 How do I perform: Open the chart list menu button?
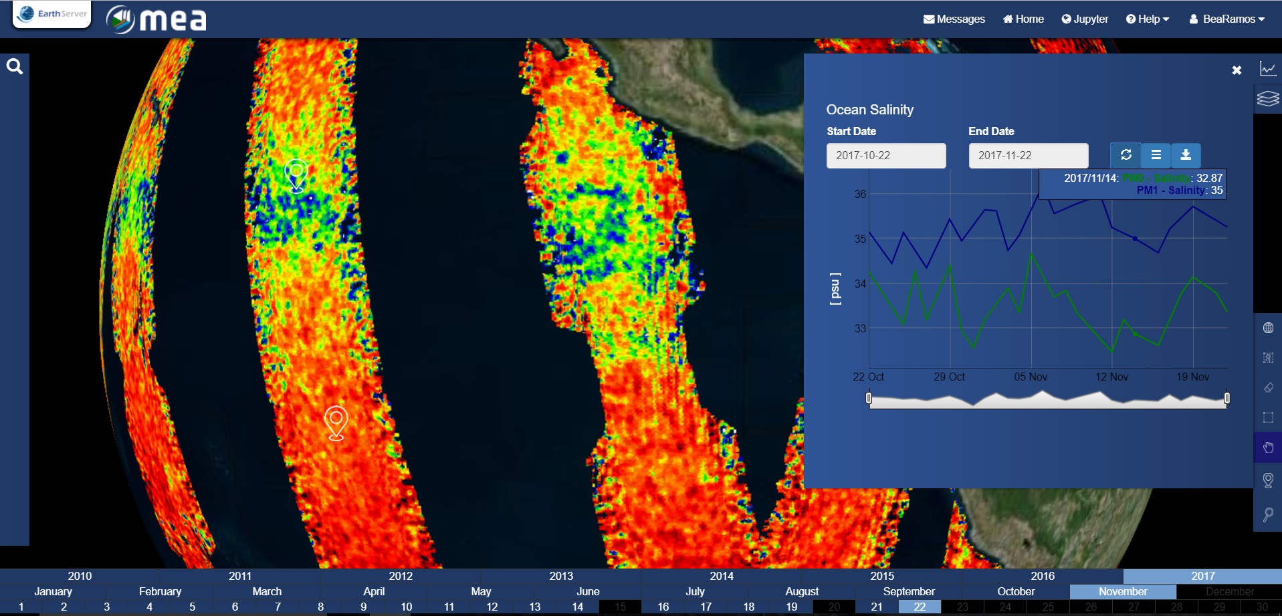pyautogui.click(x=1156, y=155)
